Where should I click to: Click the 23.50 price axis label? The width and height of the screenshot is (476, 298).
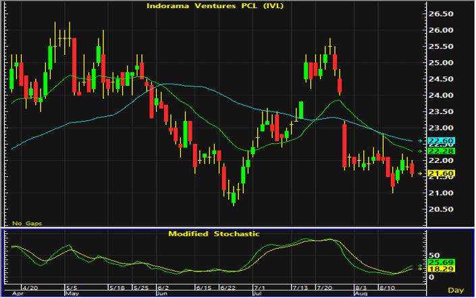coord(441,111)
